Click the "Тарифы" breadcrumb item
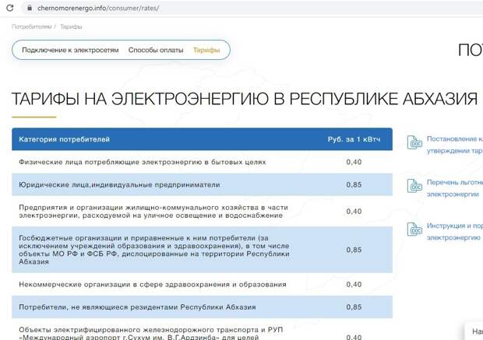The width and height of the screenshot is (483, 340). coord(72,26)
